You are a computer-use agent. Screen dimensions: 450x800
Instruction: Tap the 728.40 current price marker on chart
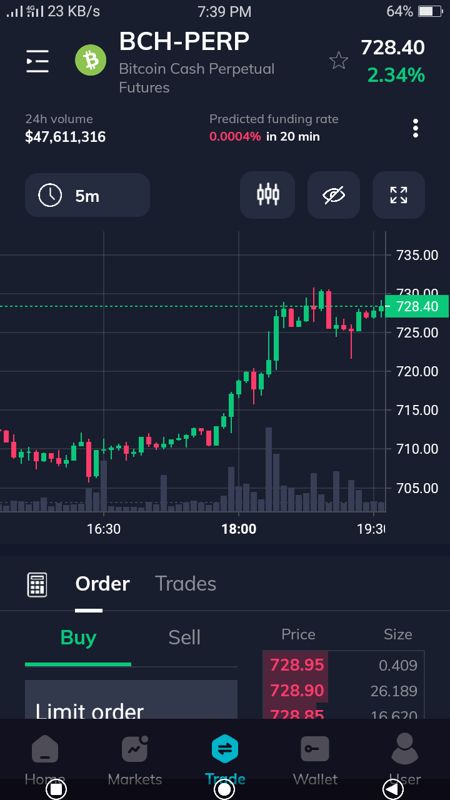417,306
